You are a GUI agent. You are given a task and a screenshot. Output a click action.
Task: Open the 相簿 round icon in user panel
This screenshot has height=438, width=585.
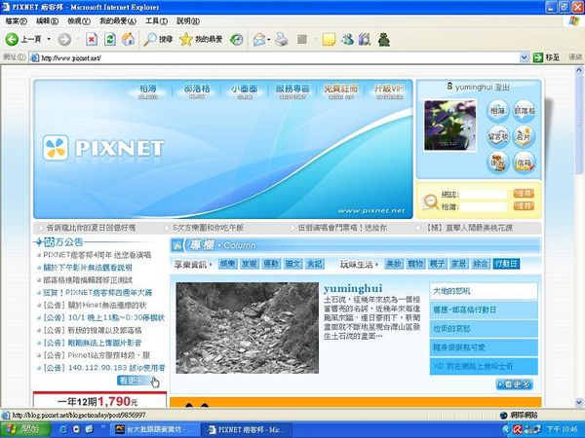[x=497, y=111]
